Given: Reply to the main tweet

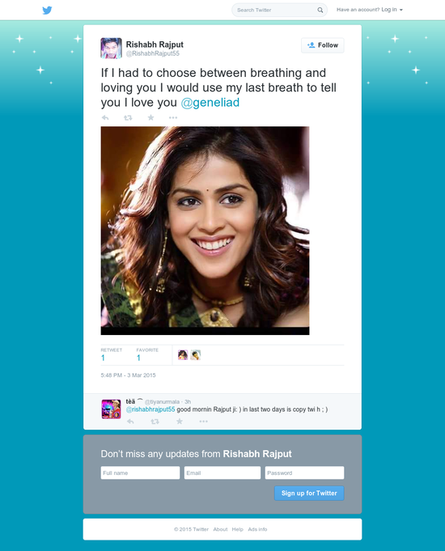Looking at the screenshot, I should tap(105, 117).
